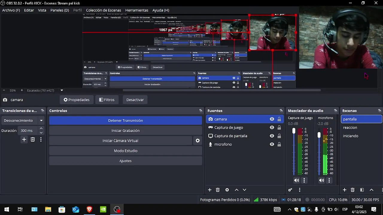Move selected source up

pyautogui.click(x=237, y=190)
